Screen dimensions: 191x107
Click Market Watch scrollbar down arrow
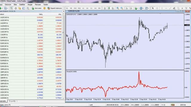[x=63, y=98]
